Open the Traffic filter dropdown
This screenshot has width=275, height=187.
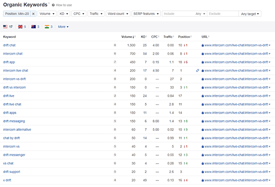click(96, 14)
